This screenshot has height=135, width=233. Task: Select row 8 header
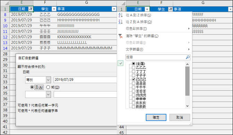(5, 15)
